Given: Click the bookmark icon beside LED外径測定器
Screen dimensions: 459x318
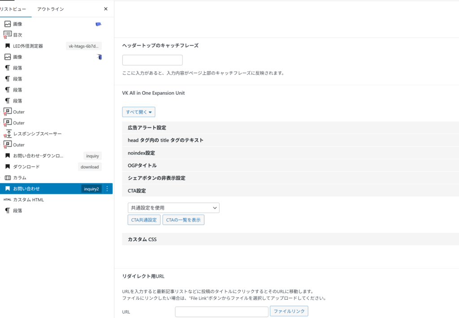Looking at the screenshot, I should pos(8,46).
